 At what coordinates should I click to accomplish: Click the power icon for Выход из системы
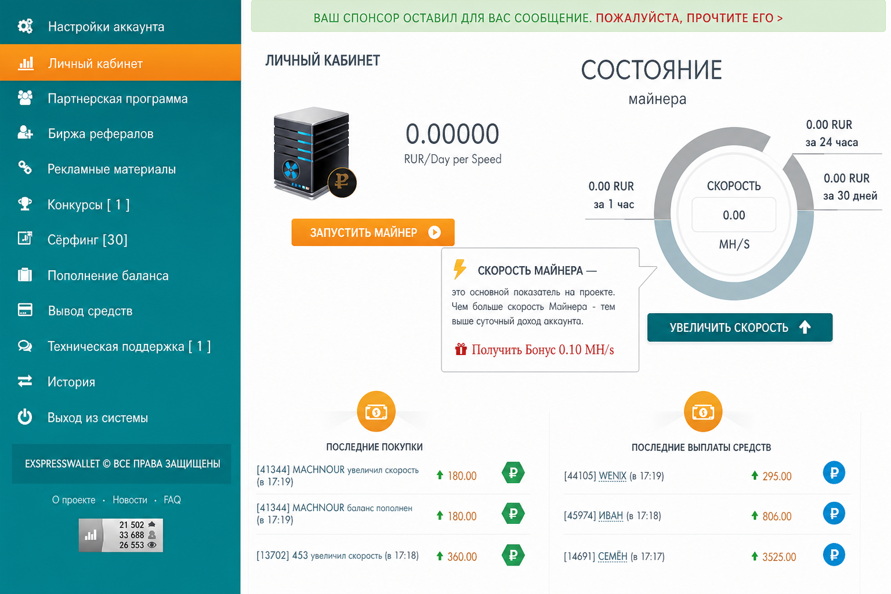point(25,417)
